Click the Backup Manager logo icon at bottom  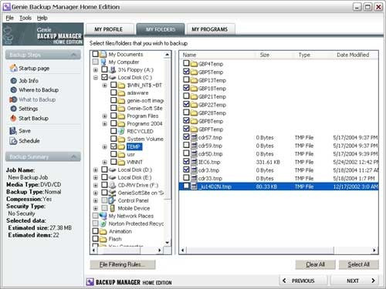[90, 282]
